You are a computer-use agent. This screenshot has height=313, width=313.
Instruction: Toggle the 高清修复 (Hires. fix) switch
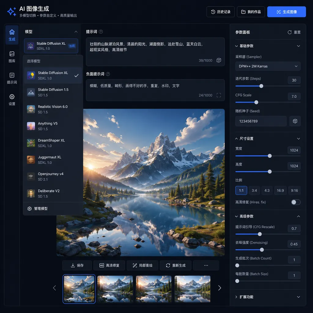(x=296, y=202)
